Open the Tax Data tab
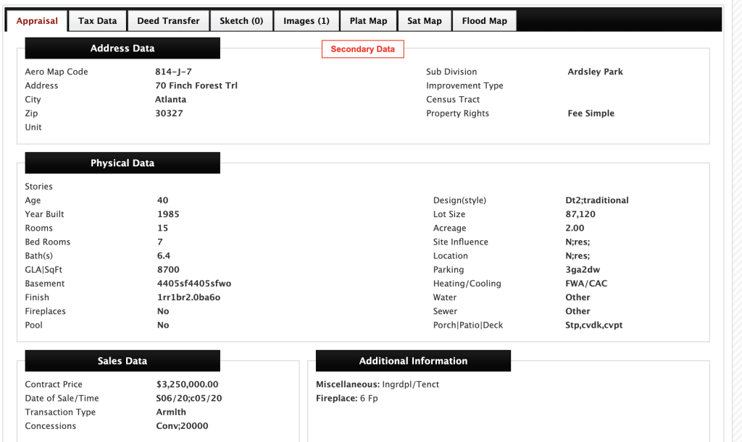 97,21
